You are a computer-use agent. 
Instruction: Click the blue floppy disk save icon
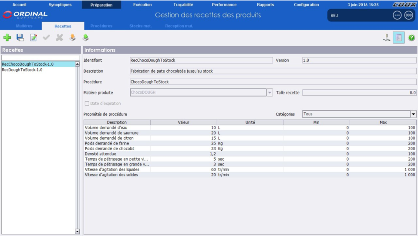coord(20,38)
